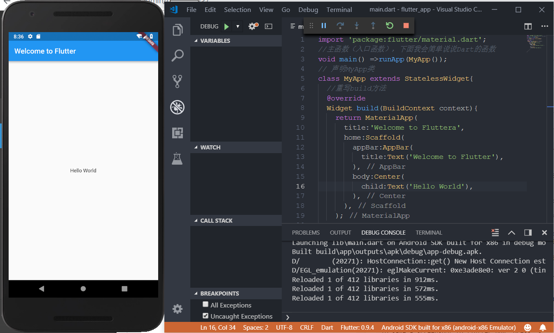
Task: Open the Source Control view
Action: pos(178,82)
